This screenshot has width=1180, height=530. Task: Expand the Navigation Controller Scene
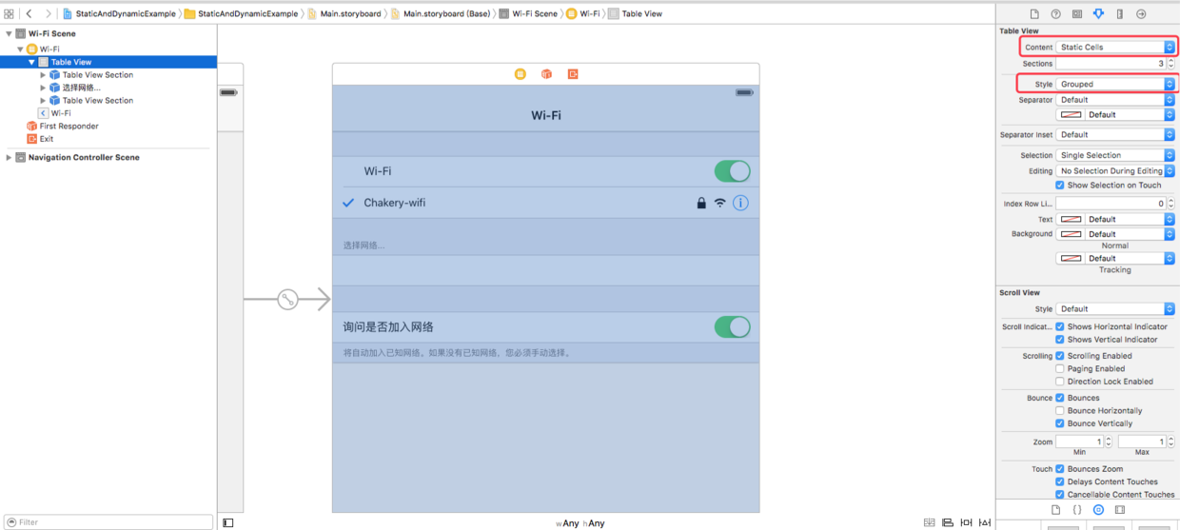(9, 158)
